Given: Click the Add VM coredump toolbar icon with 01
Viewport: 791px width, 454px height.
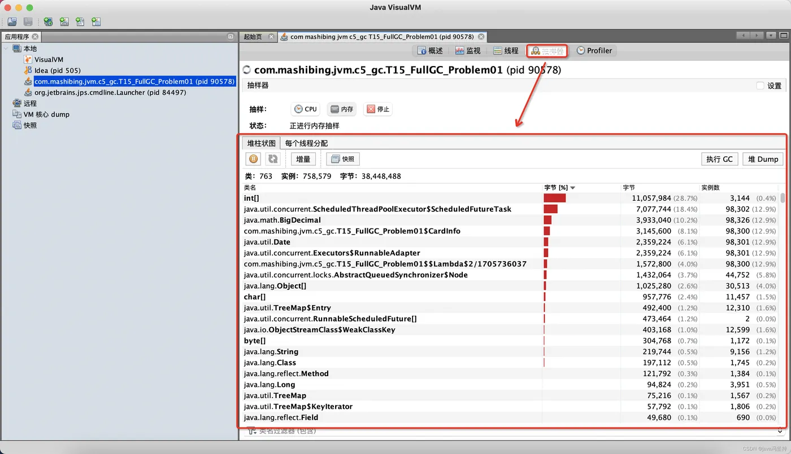Looking at the screenshot, I should click(x=80, y=22).
